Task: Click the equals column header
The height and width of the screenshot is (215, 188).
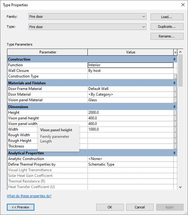Action: pos(175,52)
